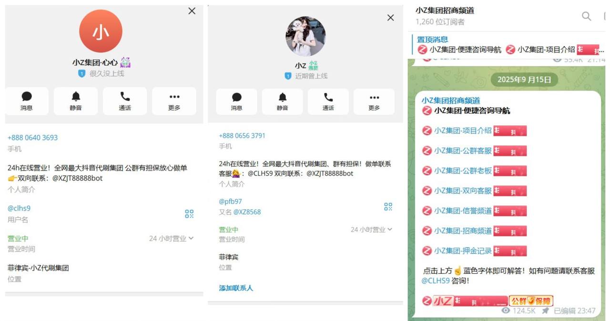Expand 24小时营业 hours on 心心 profile
610x321 pixels.
(x=171, y=238)
